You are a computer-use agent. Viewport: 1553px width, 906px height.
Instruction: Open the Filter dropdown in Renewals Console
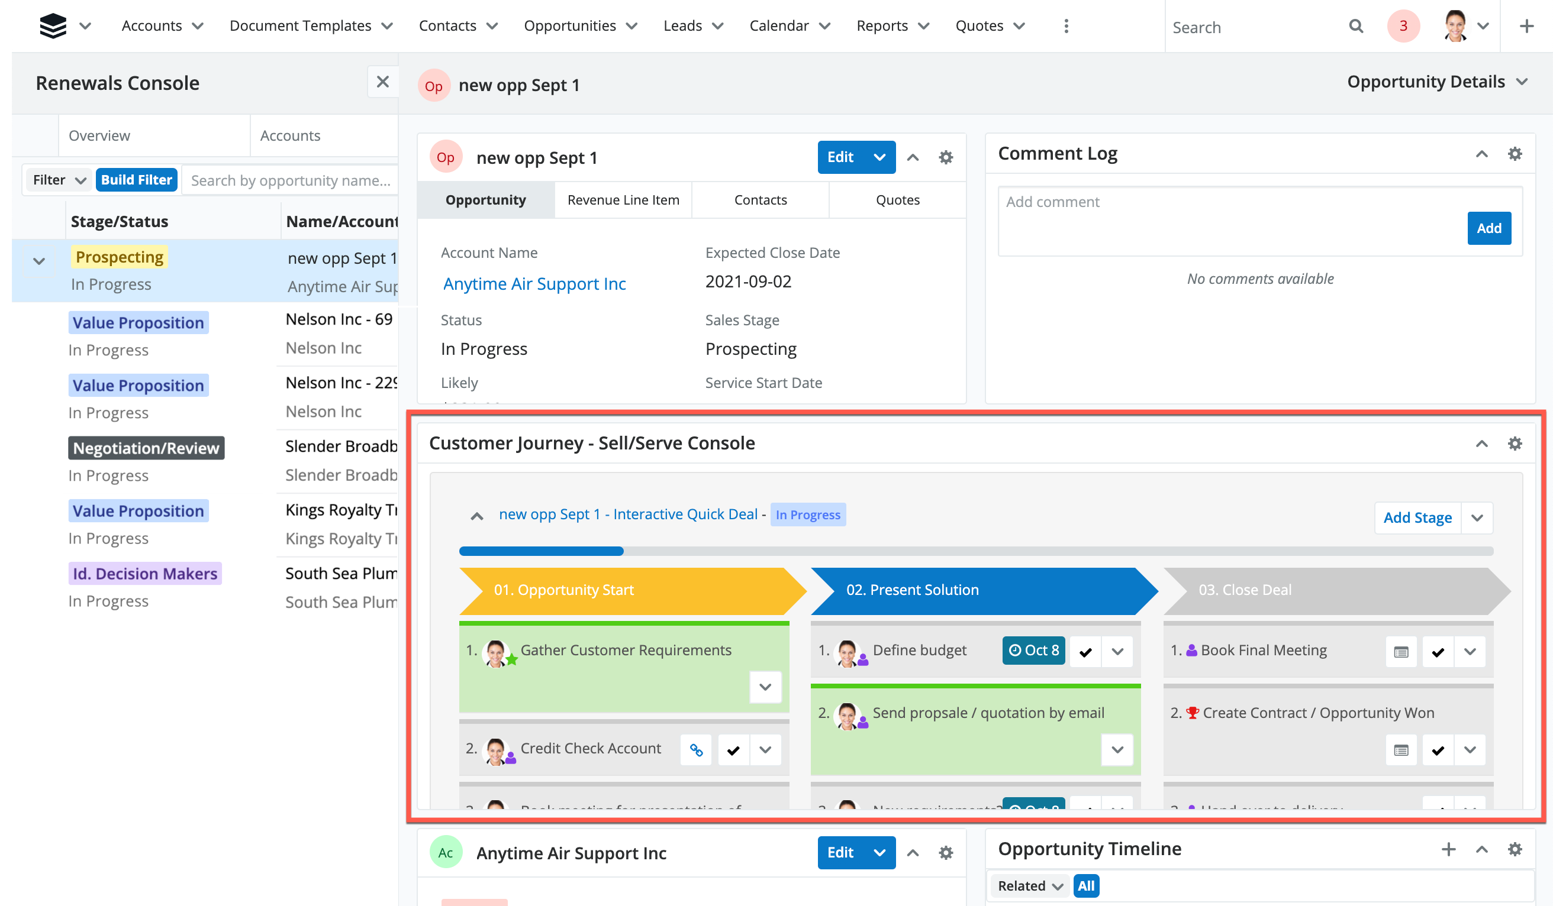tap(58, 180)
